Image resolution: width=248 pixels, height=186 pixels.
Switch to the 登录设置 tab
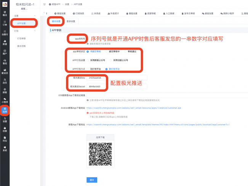[70, 21]
